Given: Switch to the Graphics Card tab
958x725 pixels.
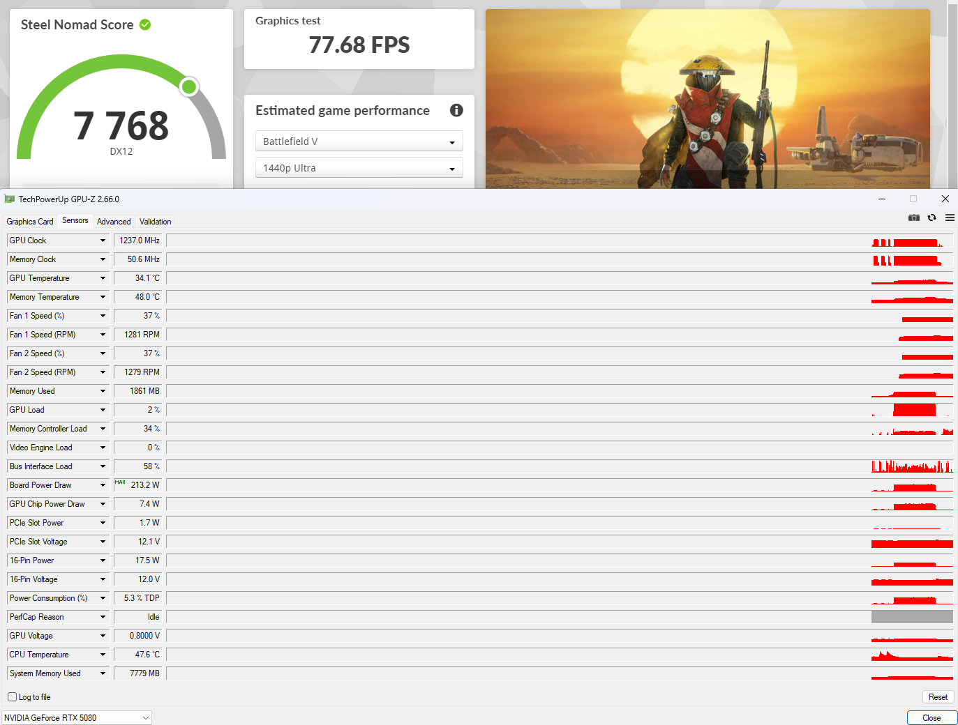Looking at the screenshot, I should 30,222.
